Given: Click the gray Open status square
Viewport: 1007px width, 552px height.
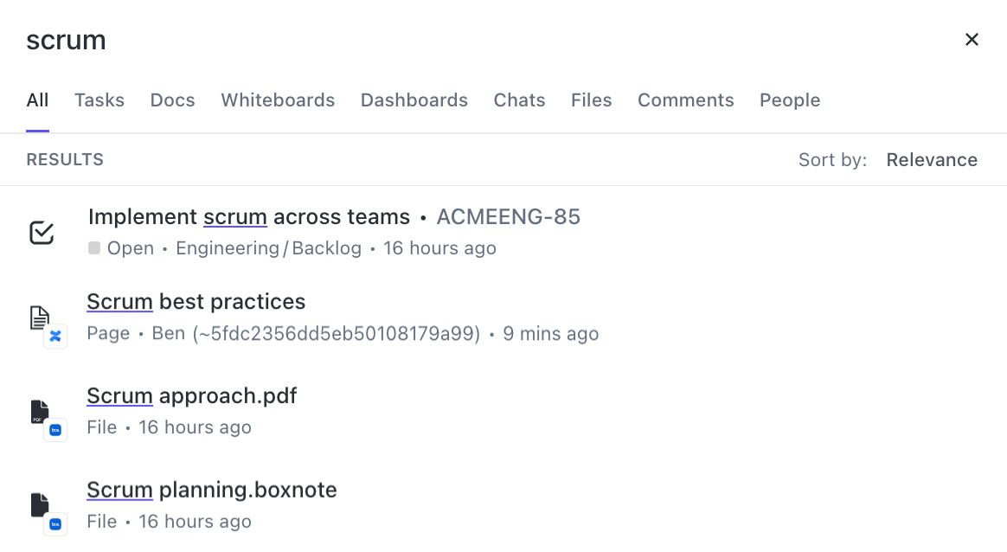Looking at the screenshot, I should [94, 248].
